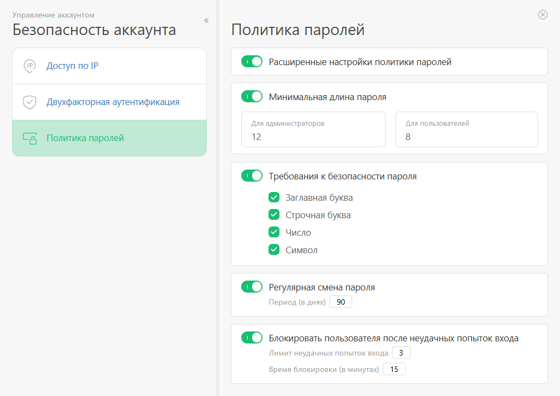Disable Минимальная длина пароля switch
Screen dimensions: 560x396
click(x=252, y=97)
